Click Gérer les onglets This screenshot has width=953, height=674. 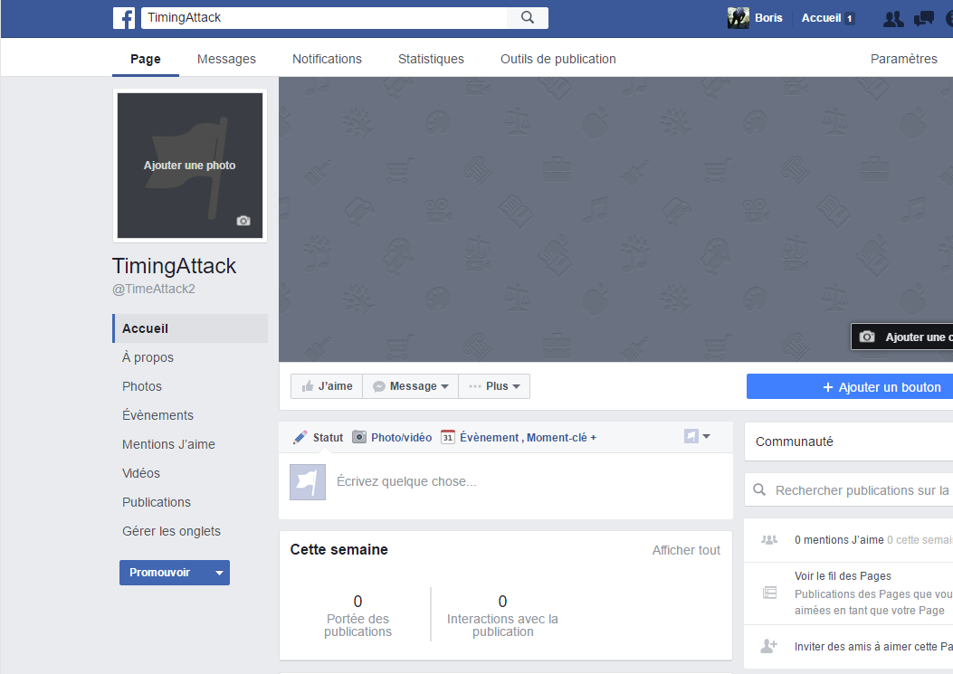tap(171, 531)
